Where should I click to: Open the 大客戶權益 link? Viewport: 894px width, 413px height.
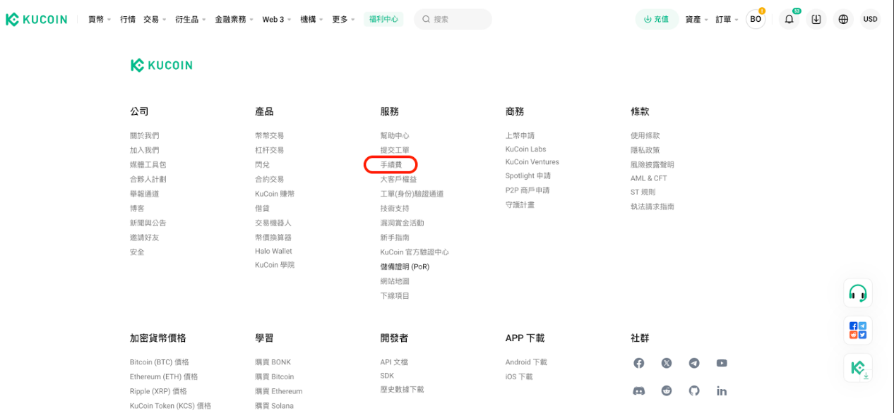(398, 179)
